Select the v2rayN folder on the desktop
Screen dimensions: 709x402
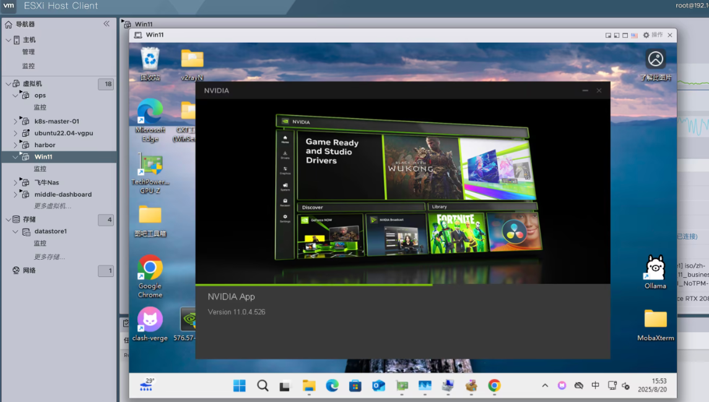coord(192,64)
